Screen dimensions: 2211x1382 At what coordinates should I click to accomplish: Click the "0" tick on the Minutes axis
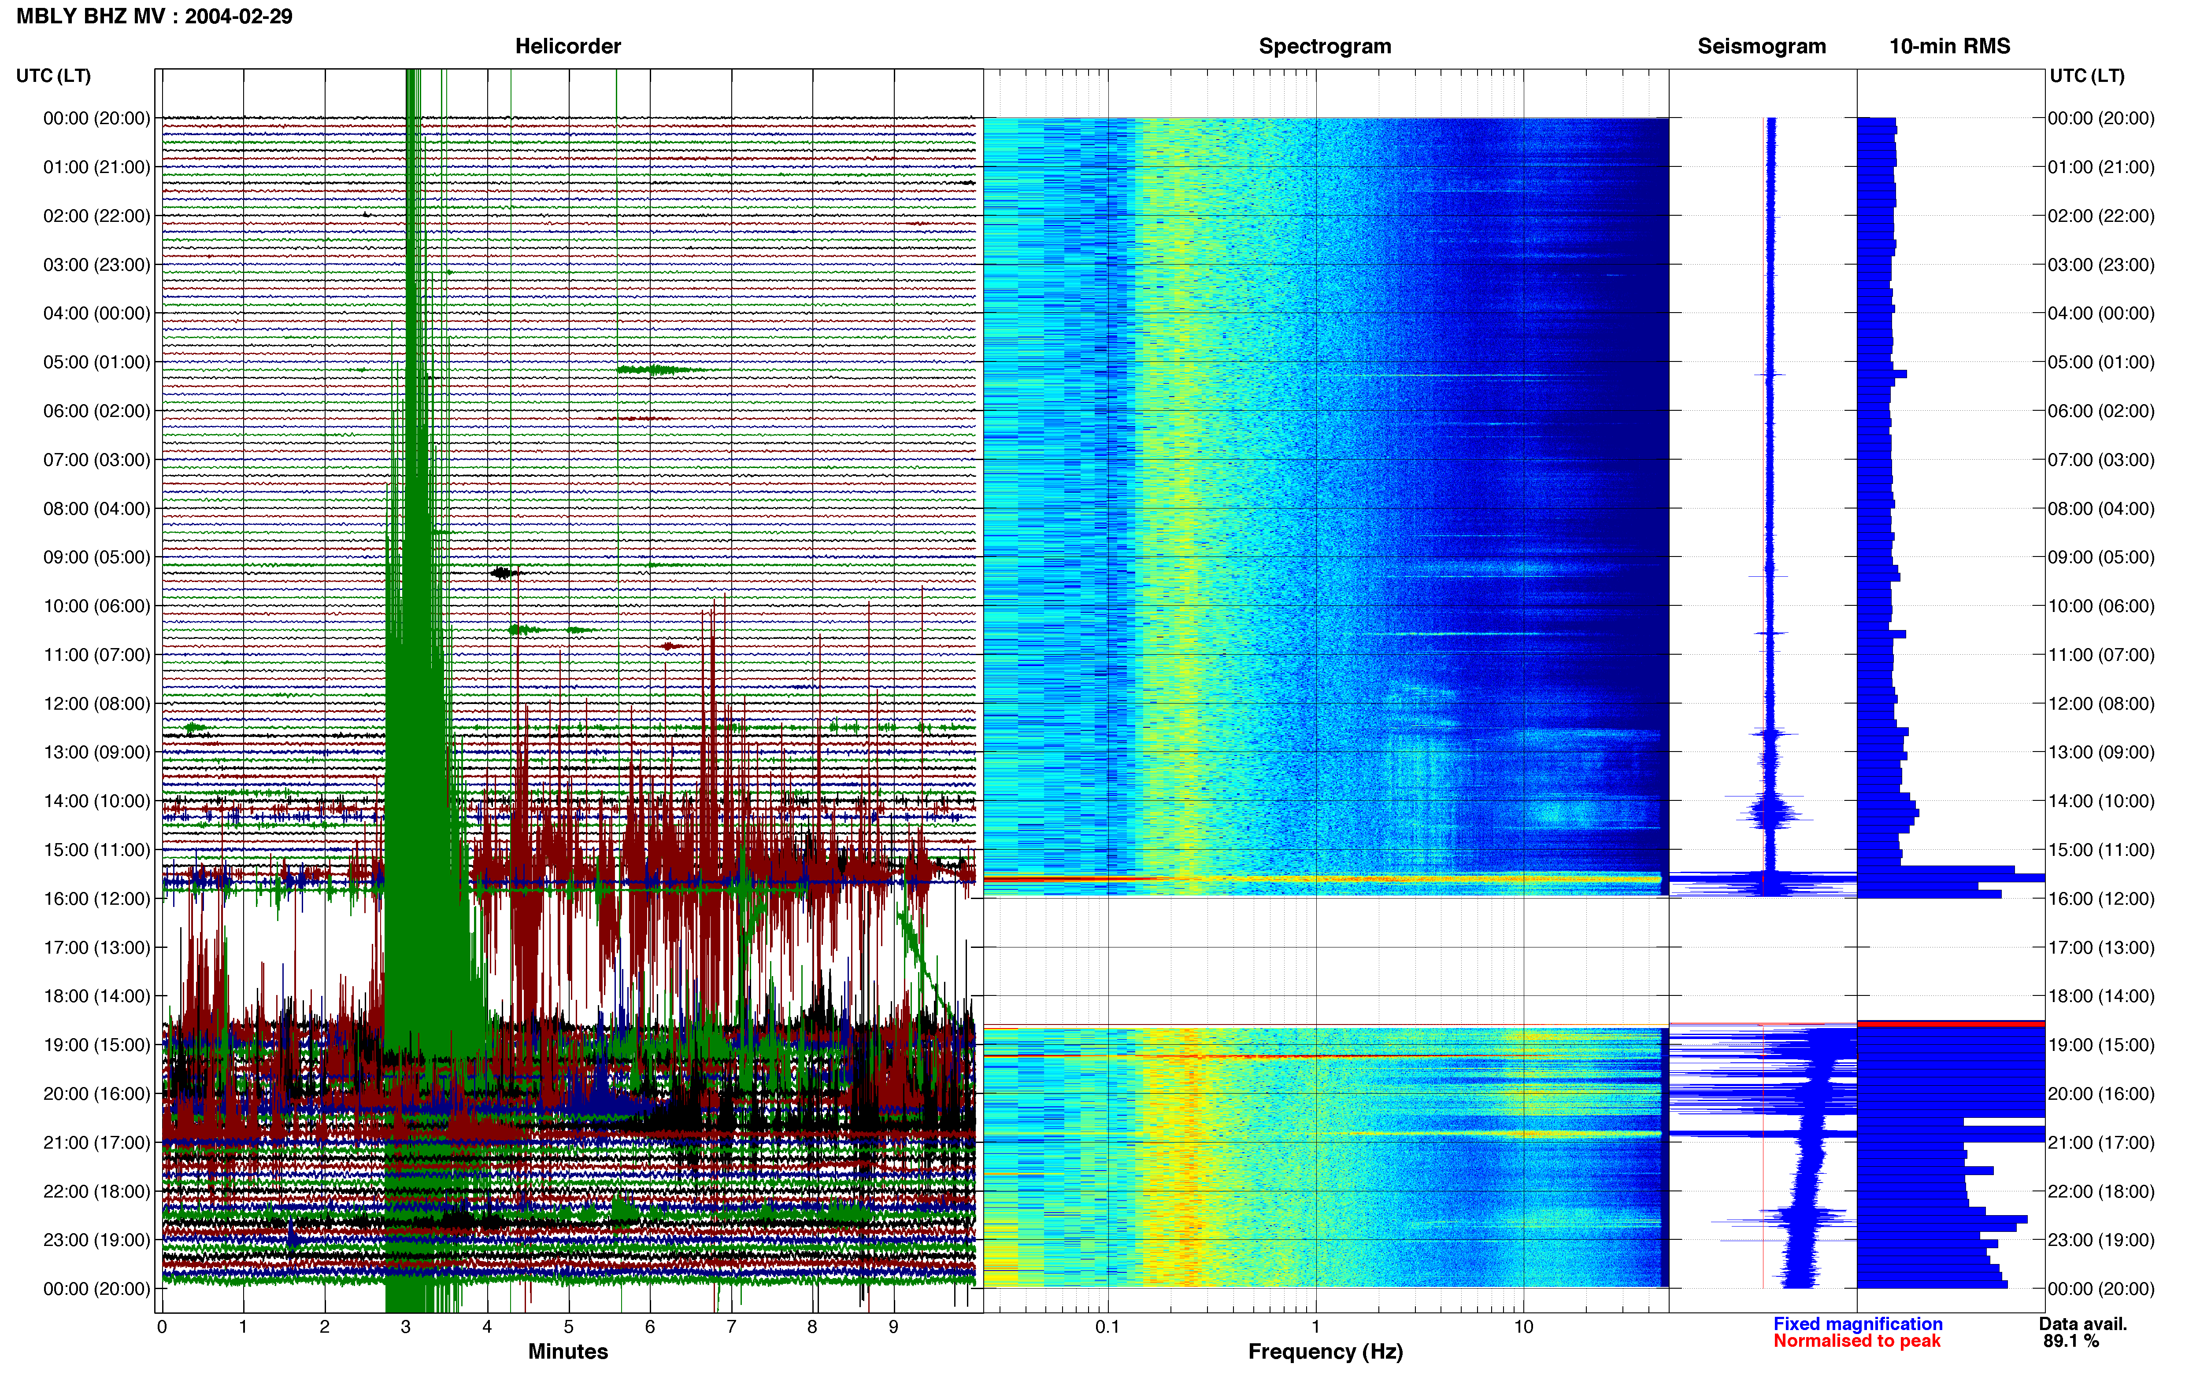pos(162,1327)
